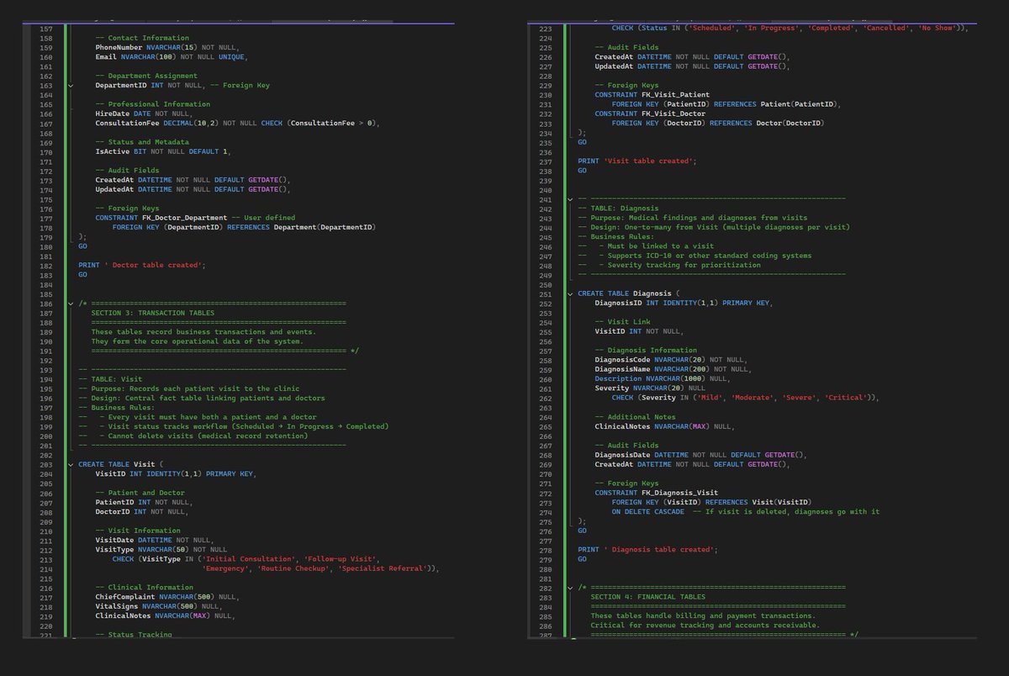Click the 'Email' column definition
This screenshot has width=1009, height=676.
pos(171,57)
